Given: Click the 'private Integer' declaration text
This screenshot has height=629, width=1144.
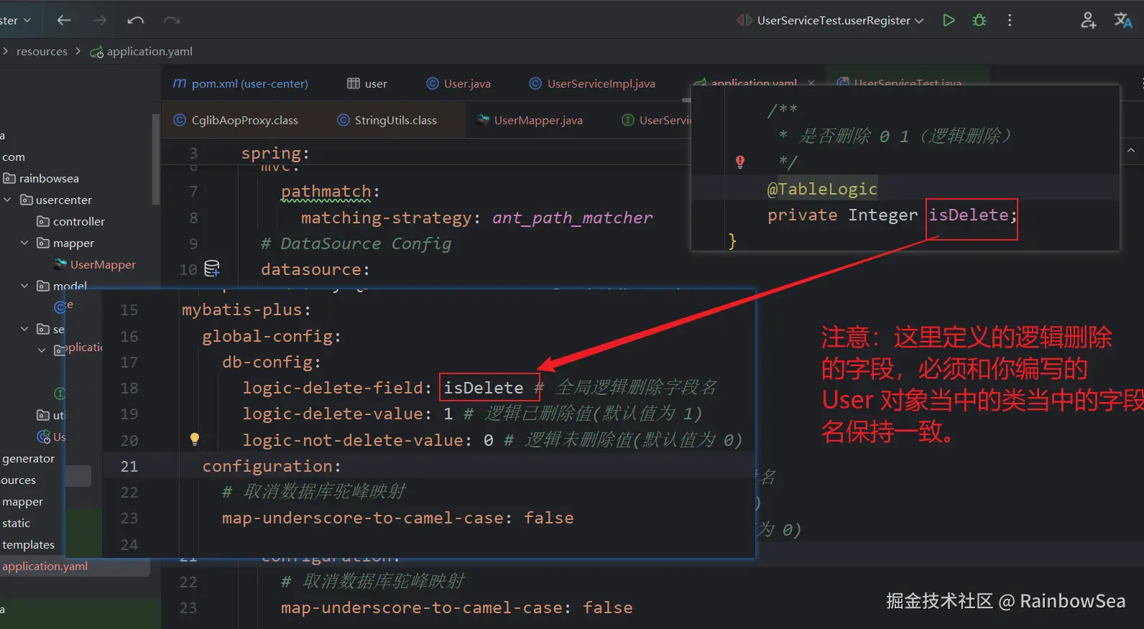Looking at the screenshot, I should coord(842,215).
